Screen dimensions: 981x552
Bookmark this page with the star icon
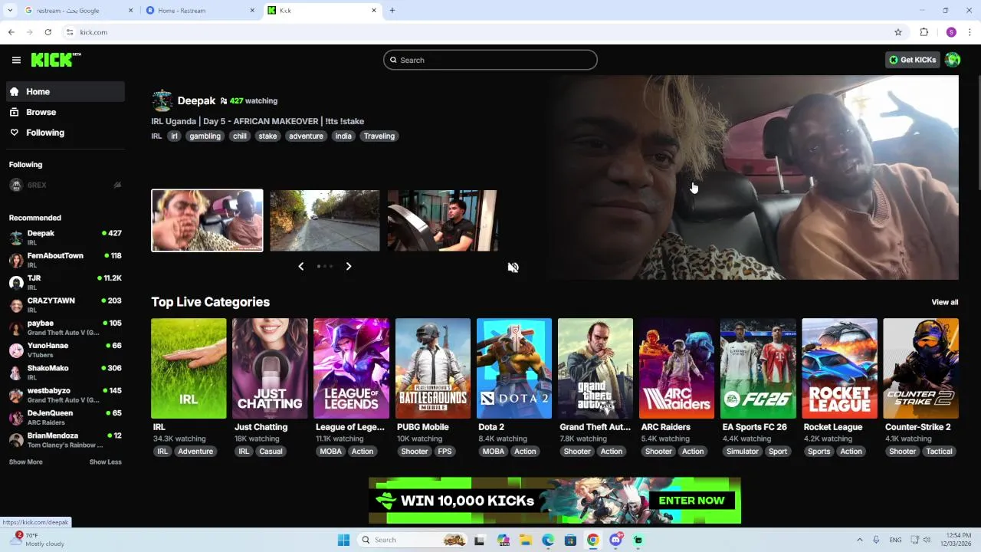click(x=898, y=32)
